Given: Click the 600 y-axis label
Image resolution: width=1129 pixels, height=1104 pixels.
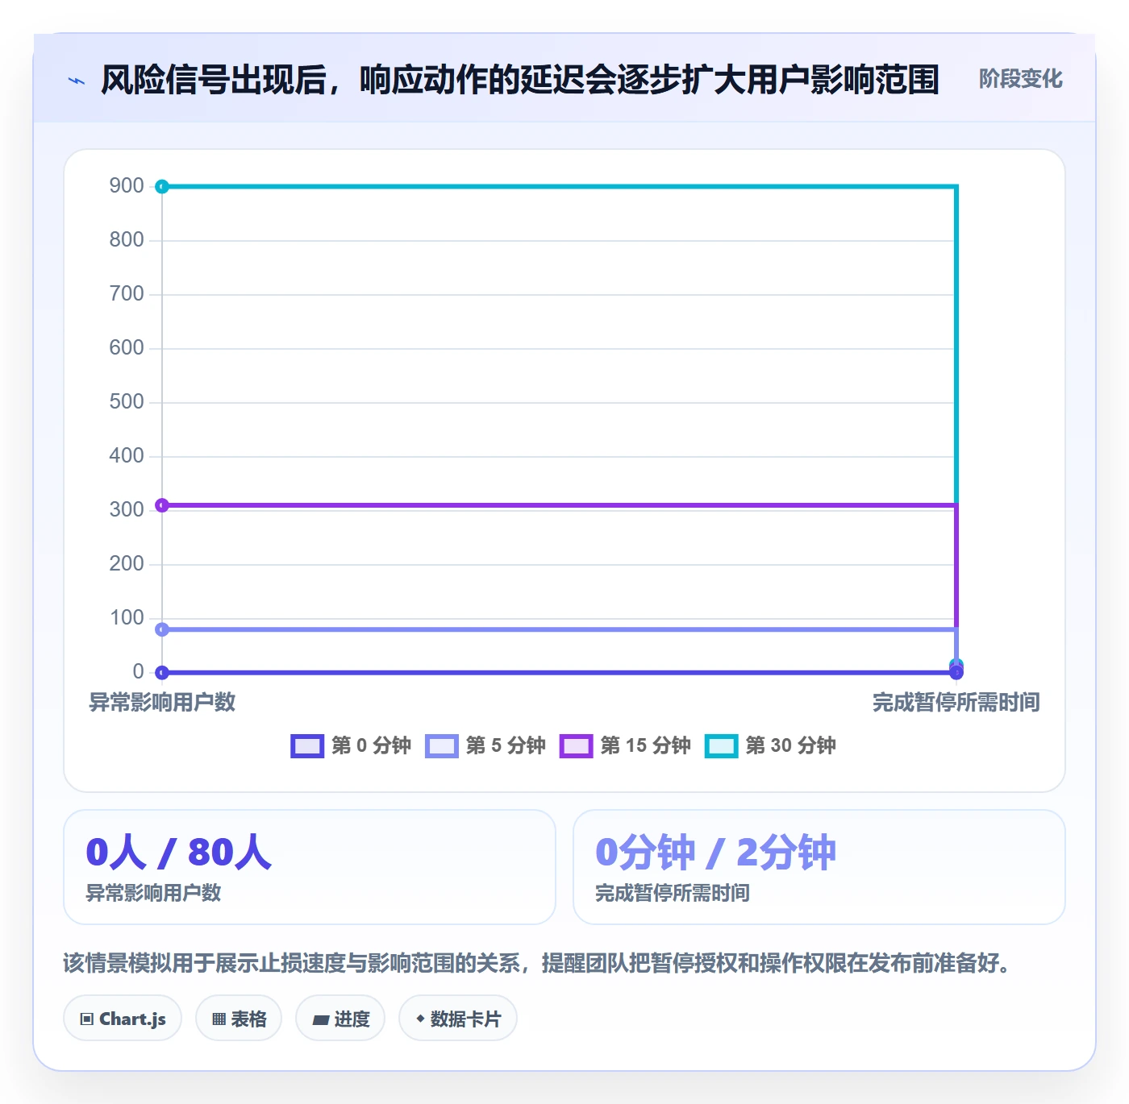Looking at the screenshot, I should [127, 348].
